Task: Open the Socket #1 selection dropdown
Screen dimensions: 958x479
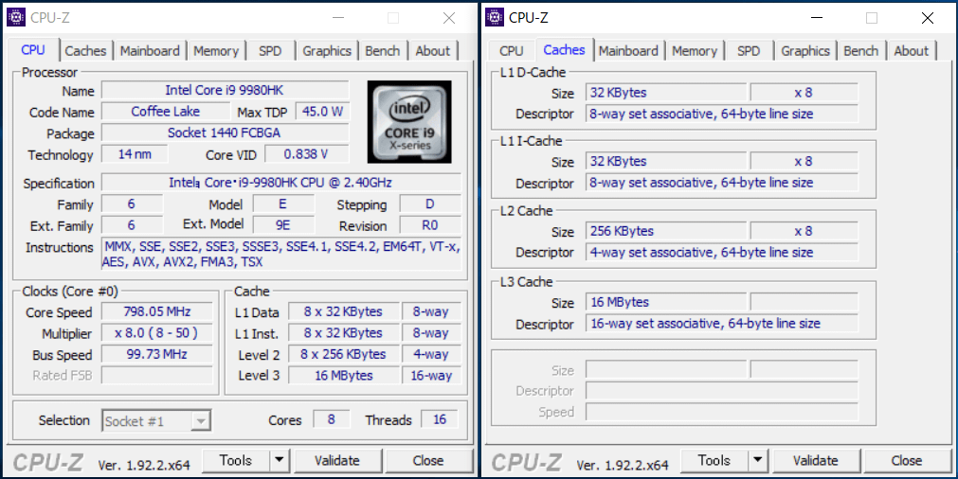Action: [156, 421]
